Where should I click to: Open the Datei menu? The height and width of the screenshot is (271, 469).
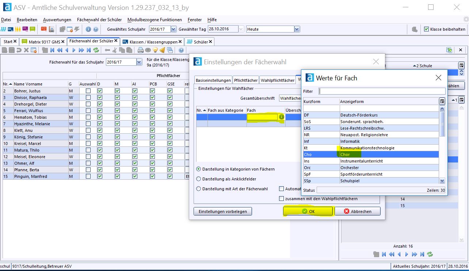6,20
